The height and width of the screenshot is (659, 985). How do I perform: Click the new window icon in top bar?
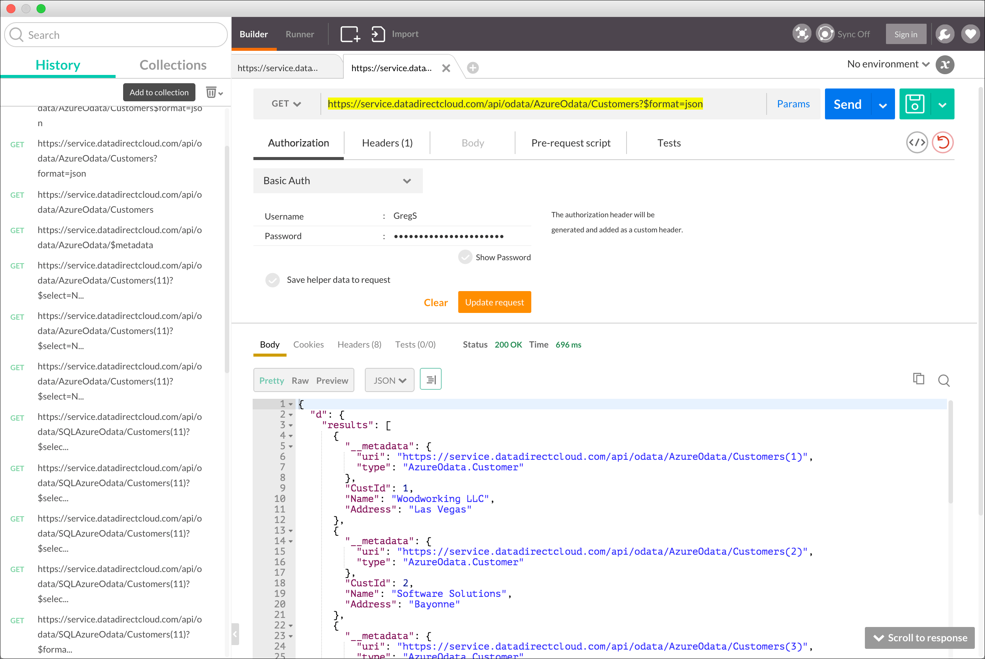(350, 34)
